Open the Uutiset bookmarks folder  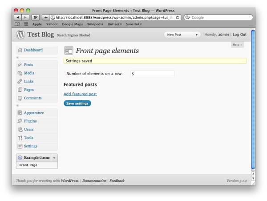click(115, 24)
